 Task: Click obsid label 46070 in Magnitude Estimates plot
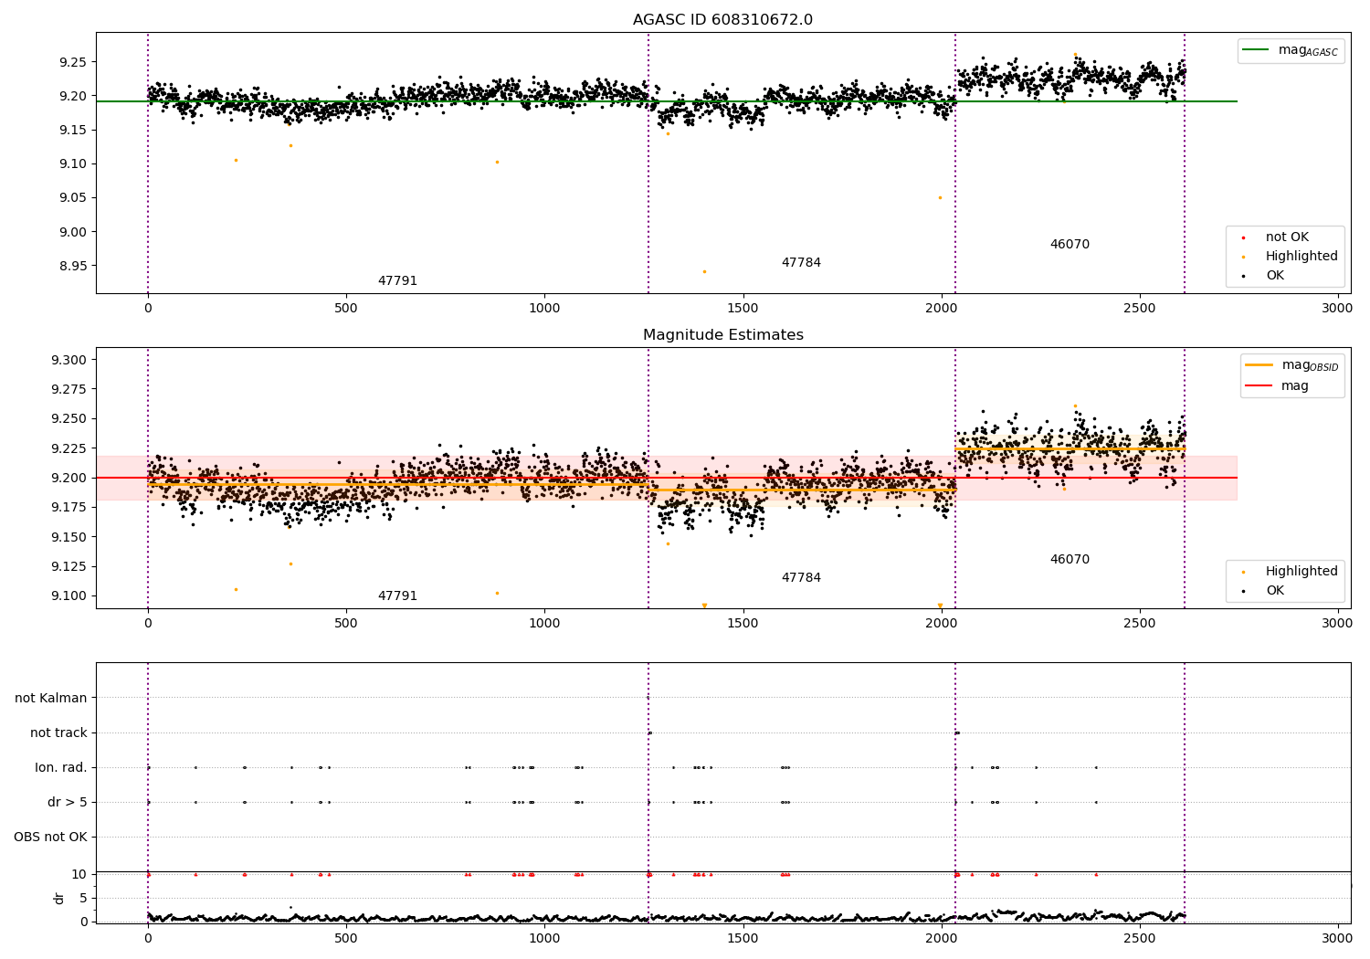click(1070, 560)
